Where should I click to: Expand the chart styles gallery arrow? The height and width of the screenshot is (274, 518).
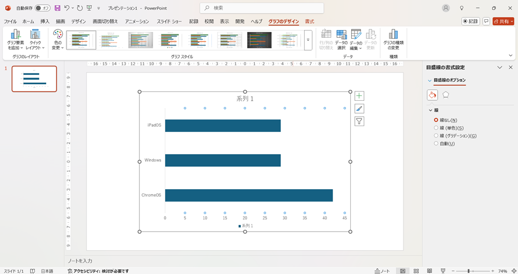tap(308, 40)
